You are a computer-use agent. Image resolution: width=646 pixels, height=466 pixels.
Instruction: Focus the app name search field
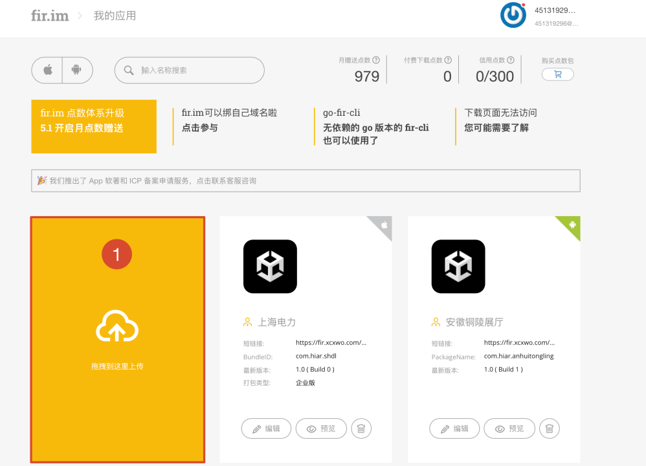coord(190,71)
